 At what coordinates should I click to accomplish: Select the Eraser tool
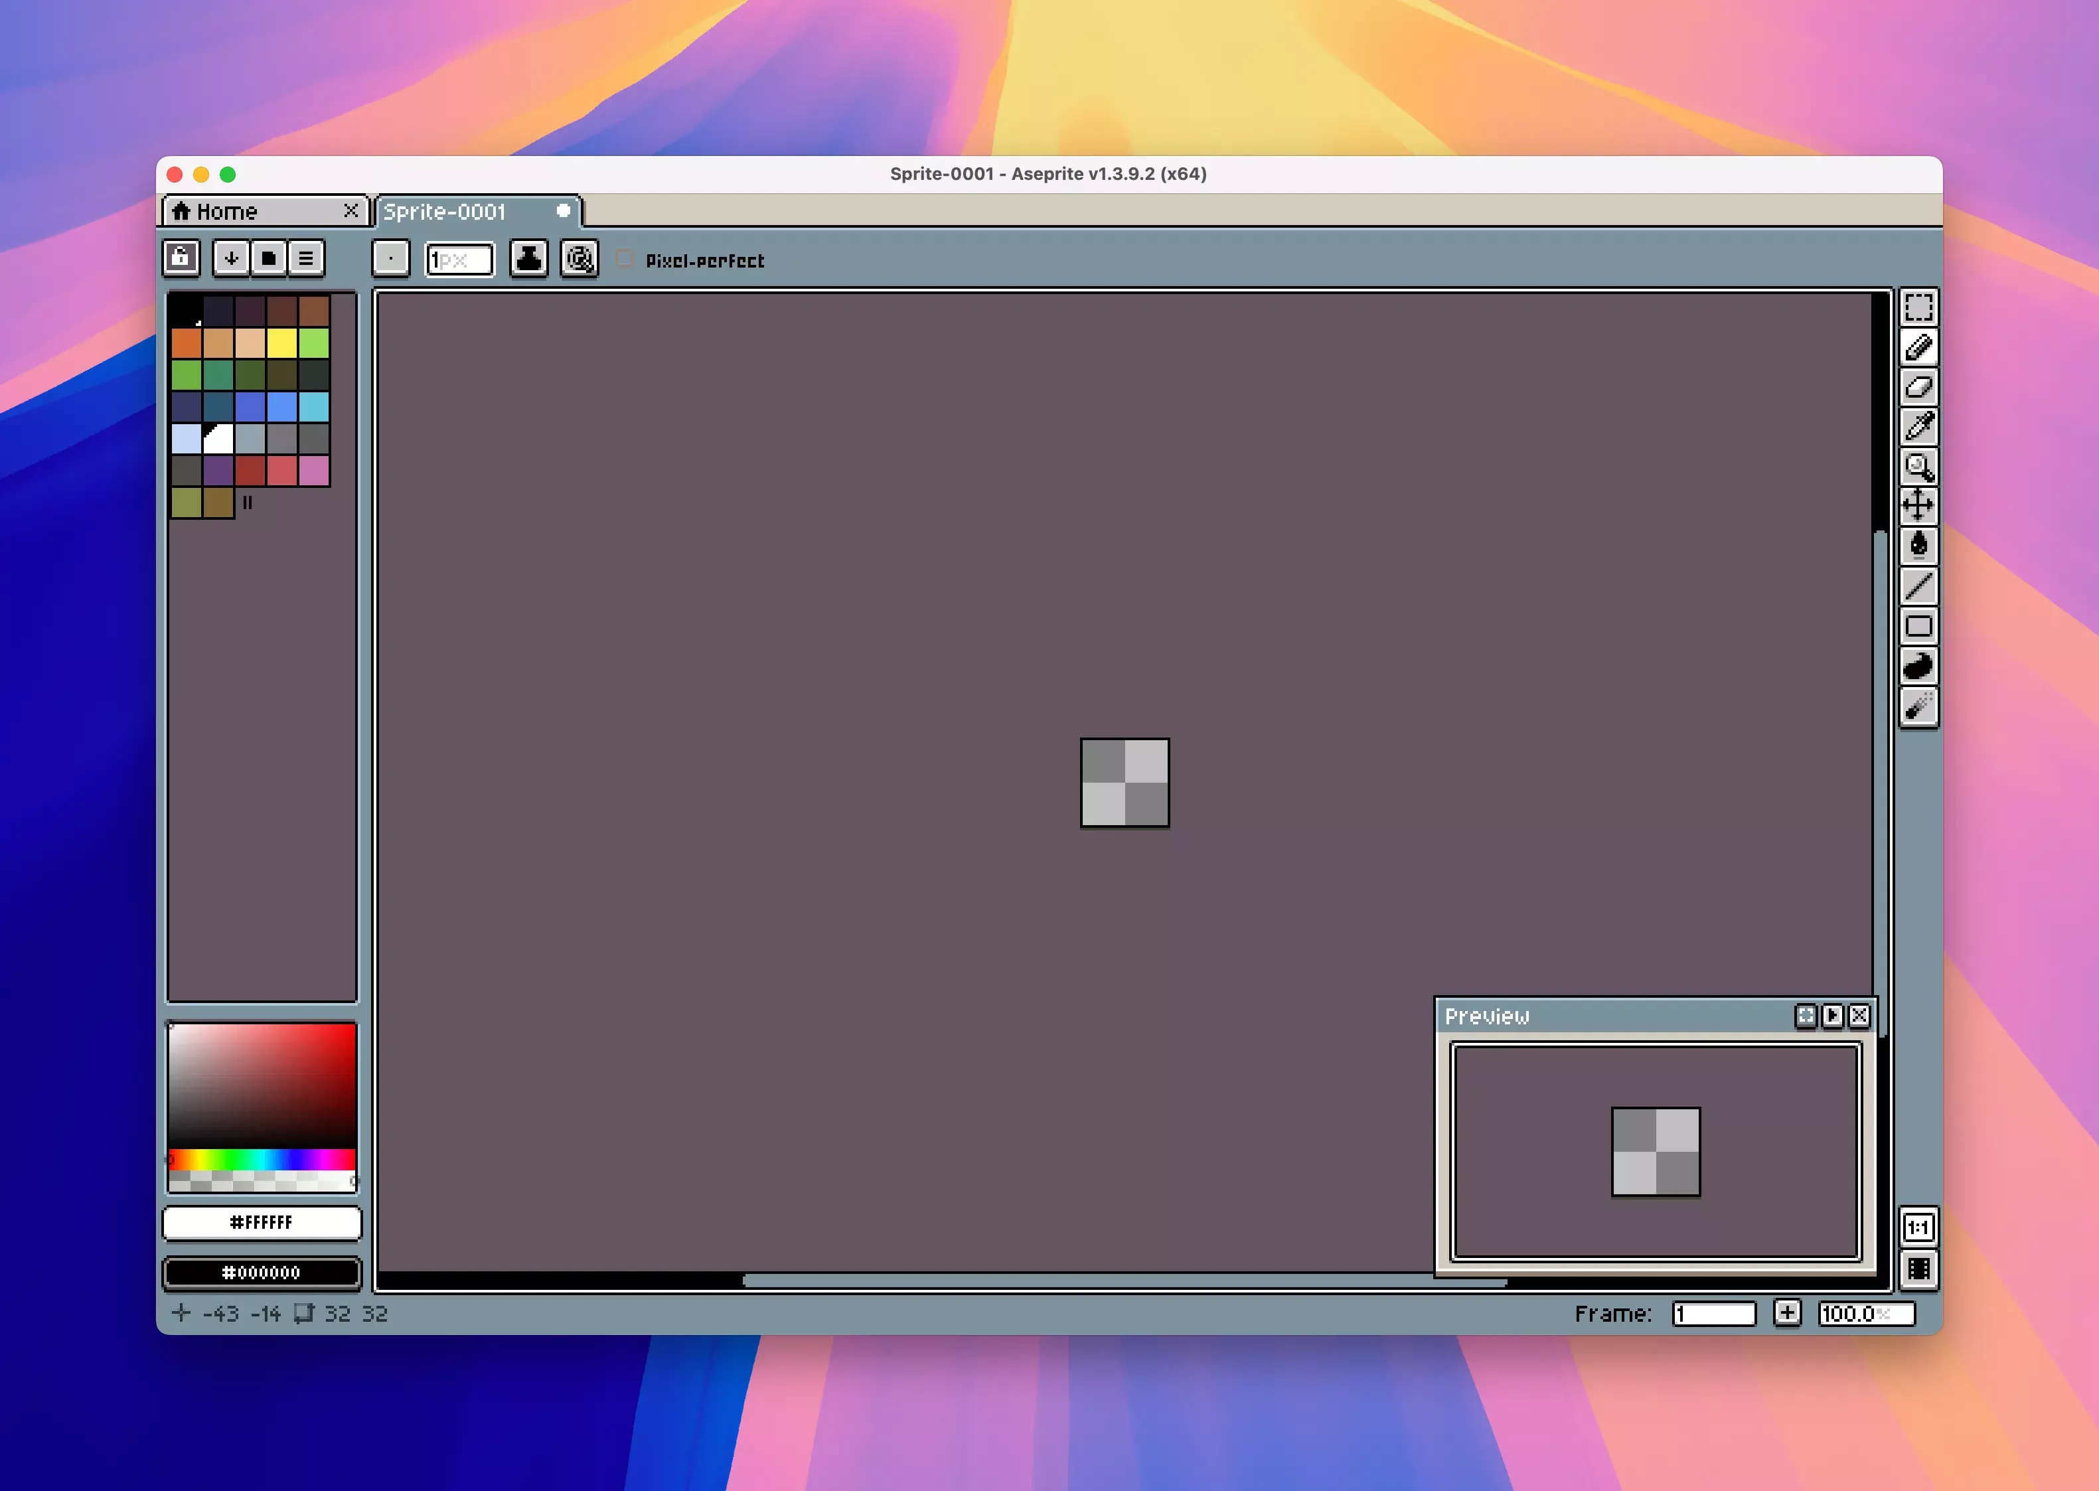tap(1918, 388)
